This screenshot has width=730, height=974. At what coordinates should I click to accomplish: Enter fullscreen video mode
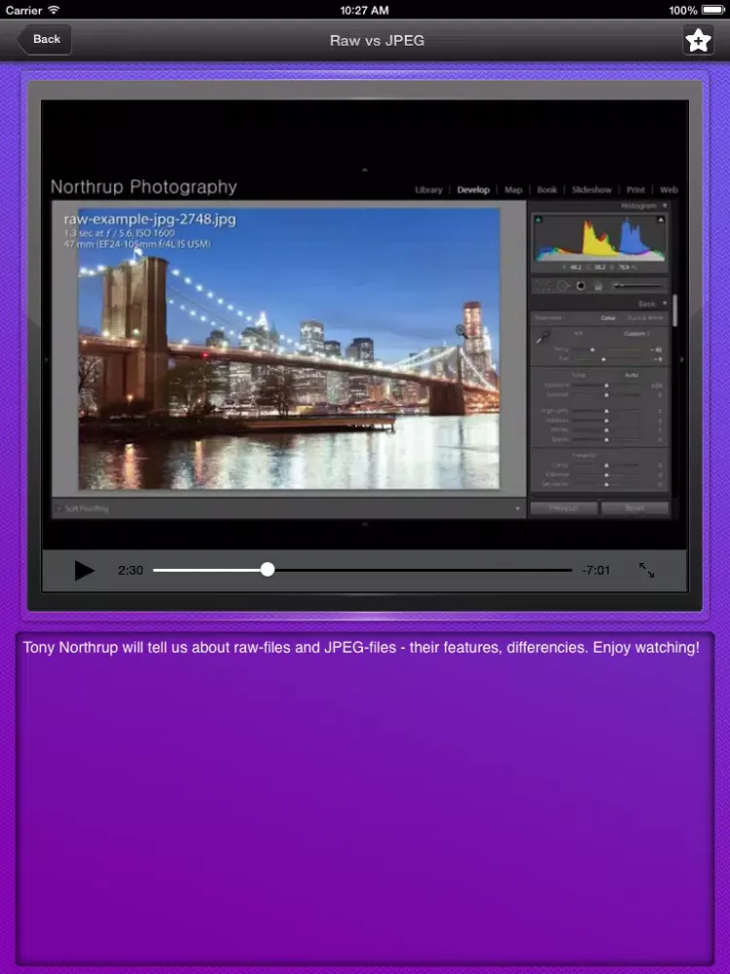646,571
